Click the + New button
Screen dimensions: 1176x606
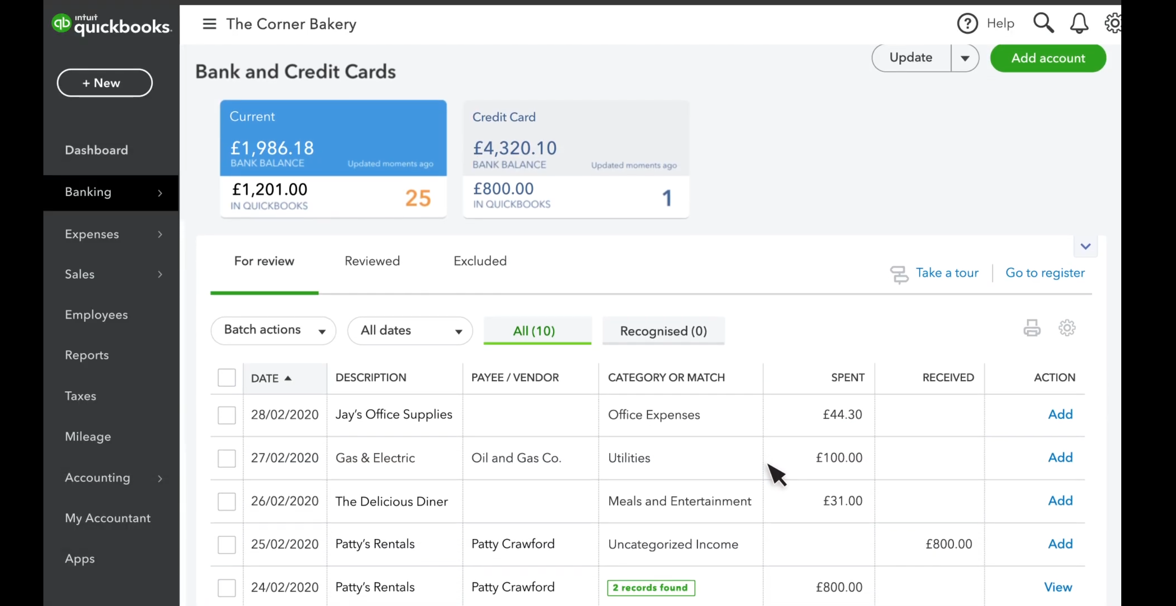tap(104, 83)
